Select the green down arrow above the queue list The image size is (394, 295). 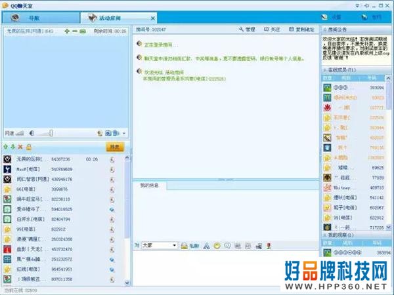[13, 147]
